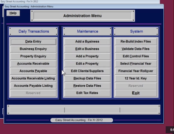Open Edit Tax Rates

pyautogui.click(x=87, y=93)
